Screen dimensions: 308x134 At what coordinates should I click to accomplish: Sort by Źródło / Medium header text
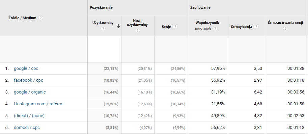22,18
